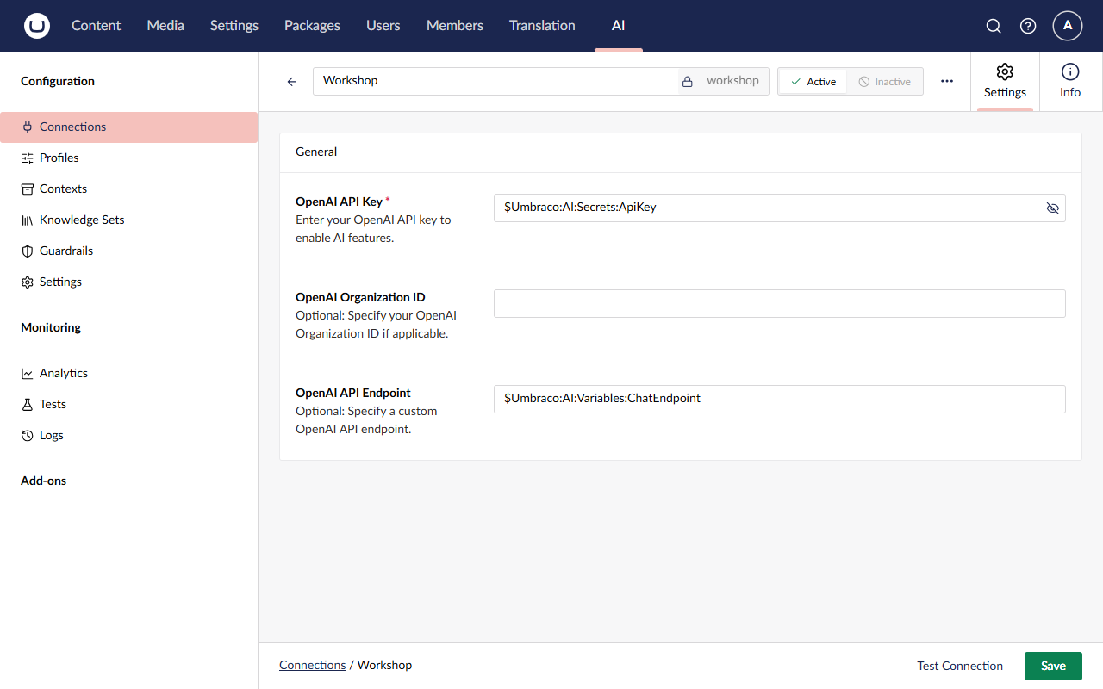Open the top Settings section

pyautogui.click(x=234, y=26)
